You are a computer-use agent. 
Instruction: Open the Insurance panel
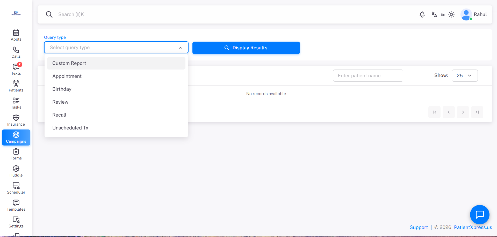pos(16,120)
